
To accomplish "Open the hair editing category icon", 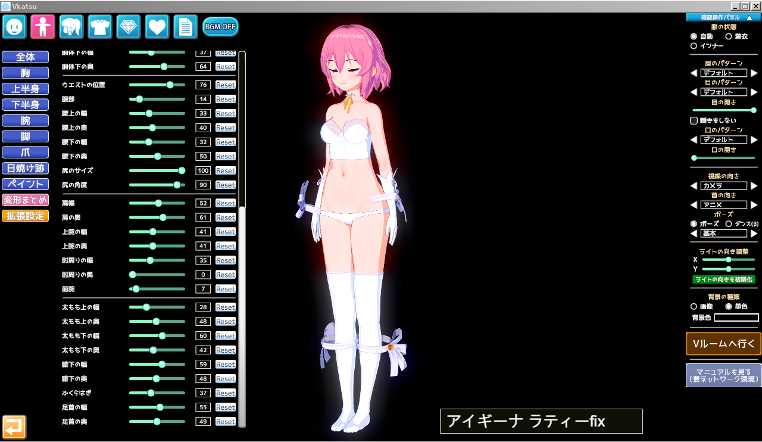I will (71, 27).
